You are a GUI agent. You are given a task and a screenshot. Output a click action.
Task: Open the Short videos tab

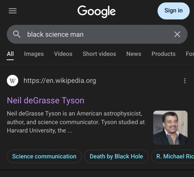(x=99, y=54)
